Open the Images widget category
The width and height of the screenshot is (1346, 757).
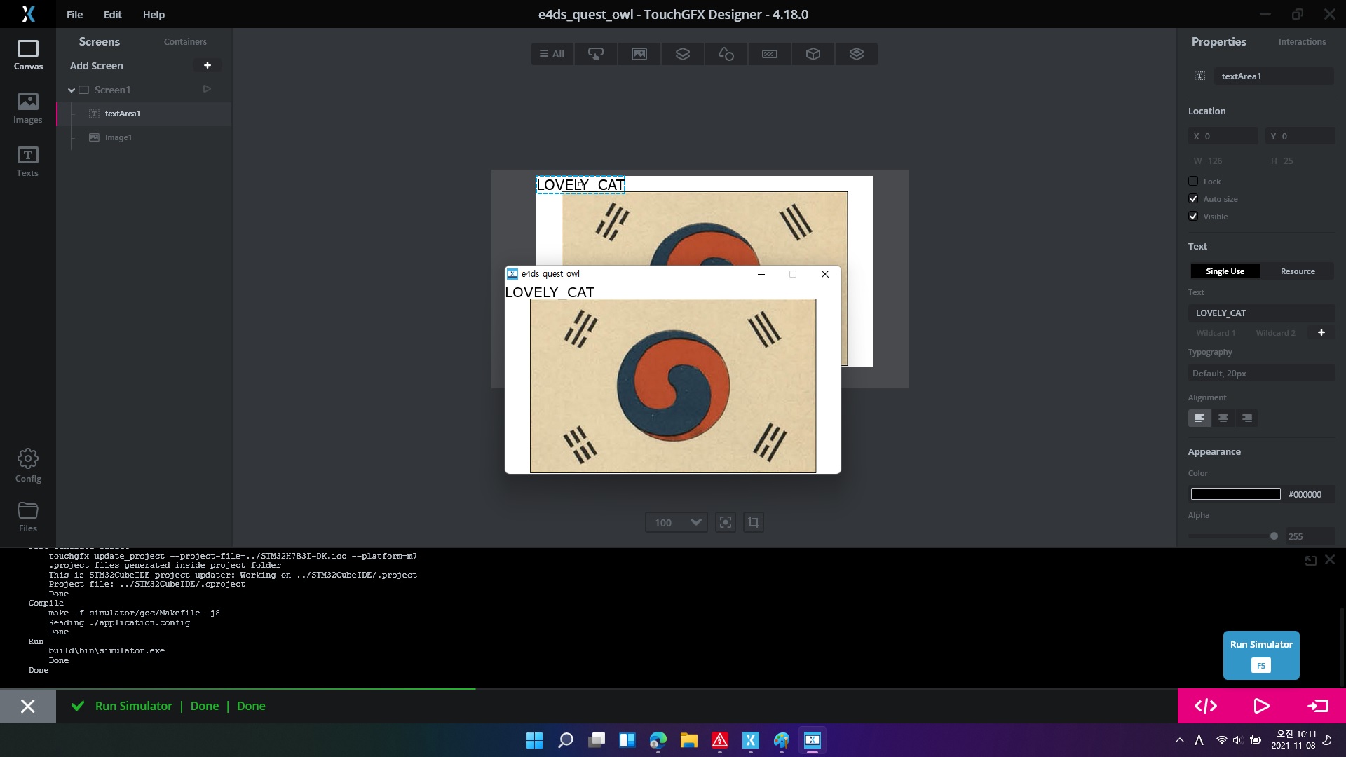coord(639,54)
